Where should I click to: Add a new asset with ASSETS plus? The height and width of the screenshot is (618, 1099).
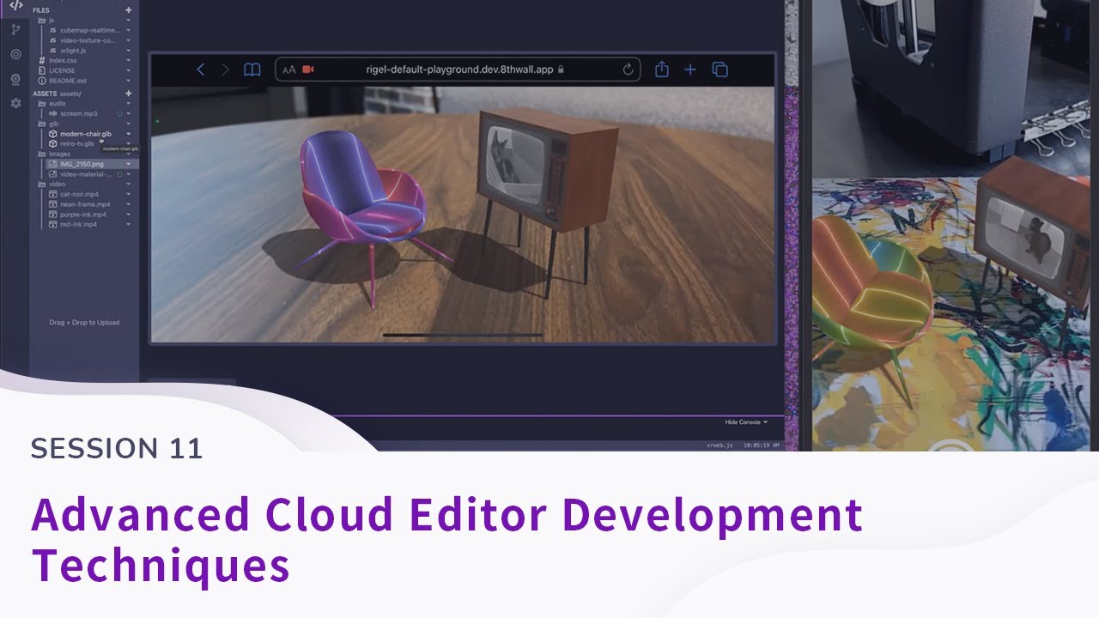129,94
